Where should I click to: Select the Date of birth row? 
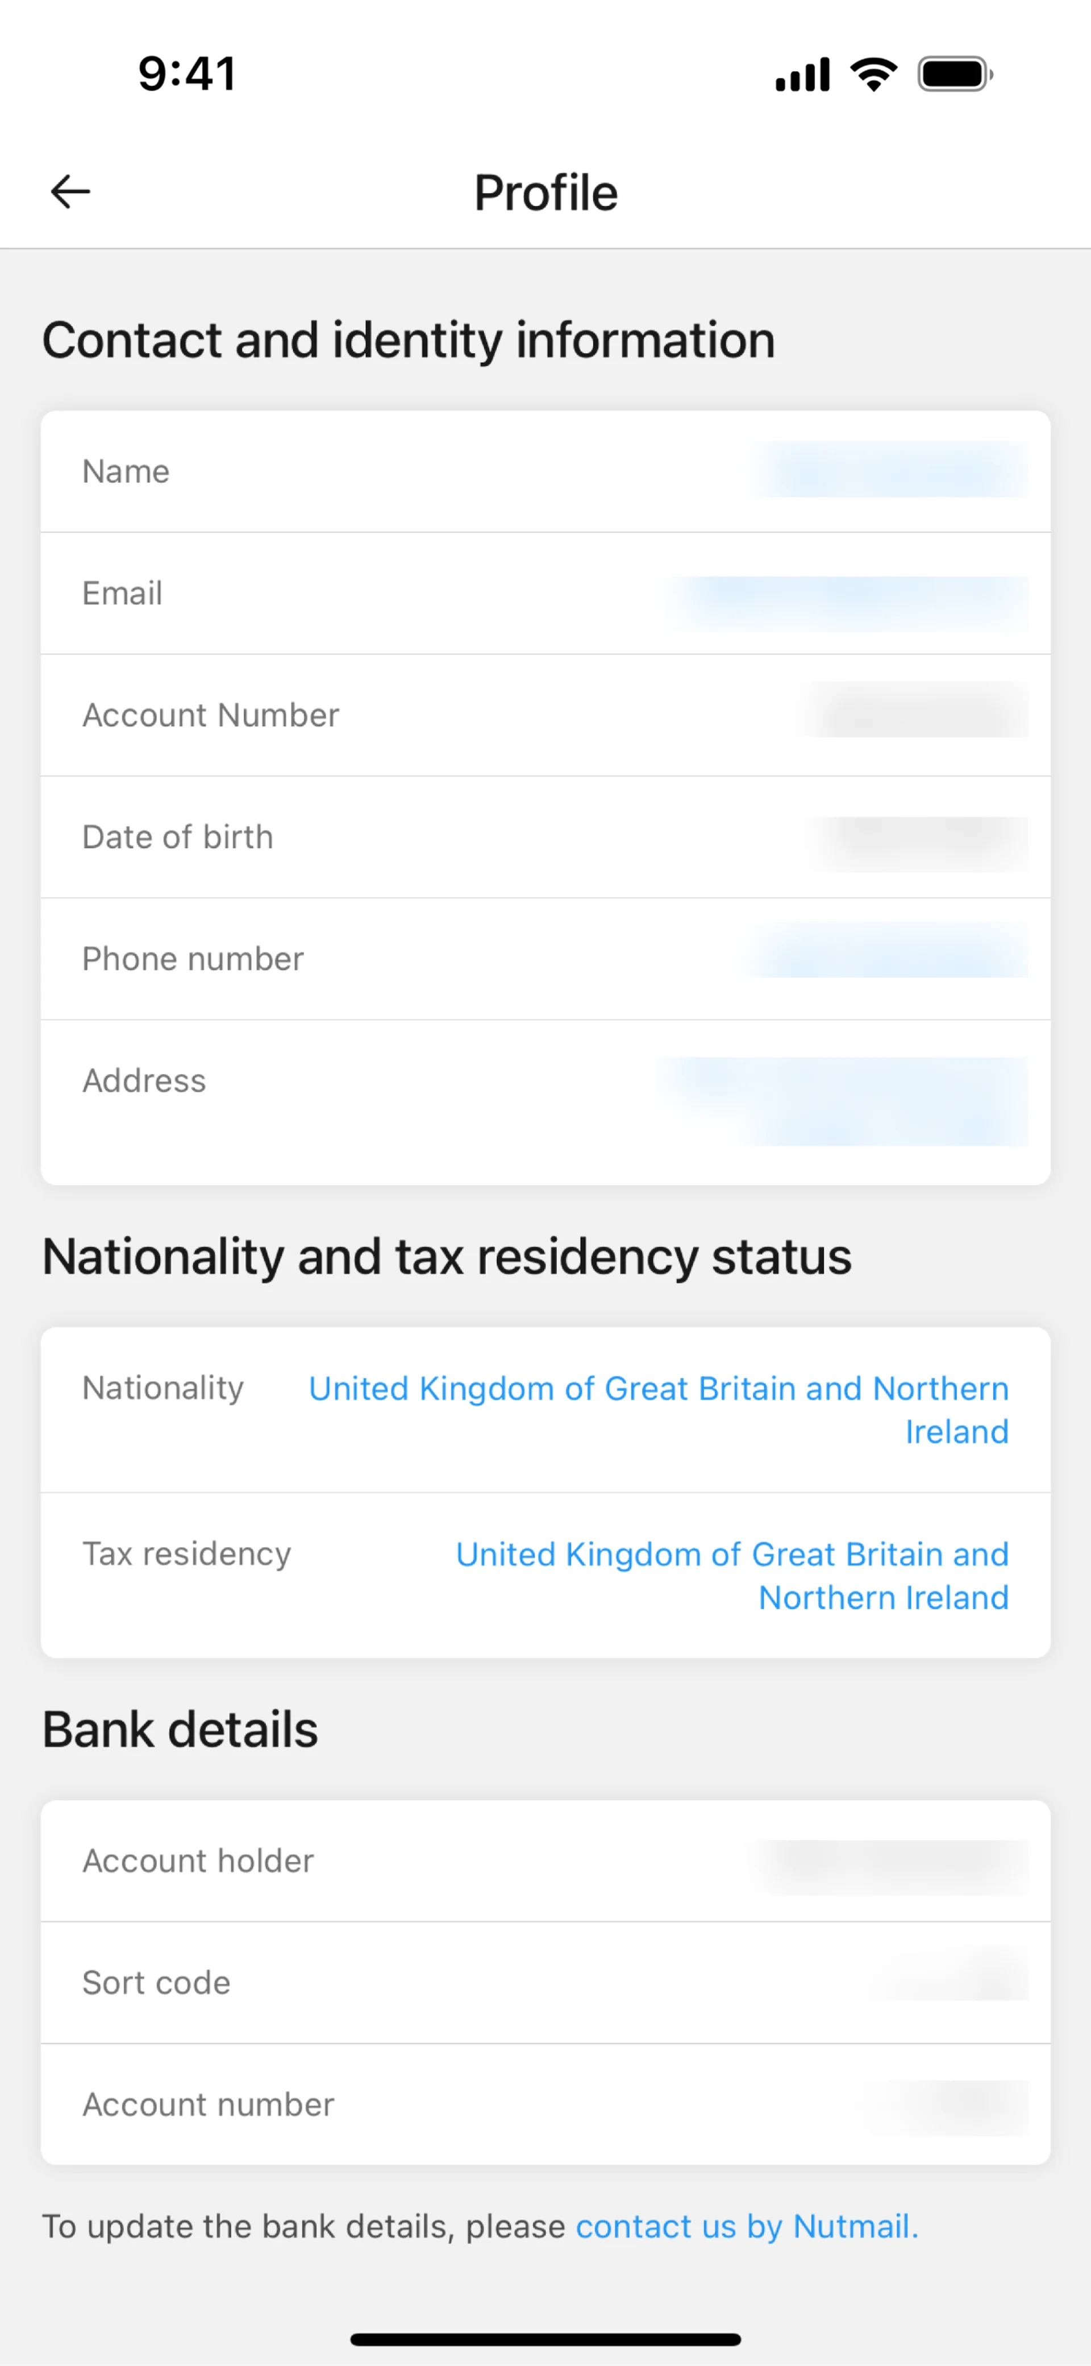pos(545,837)
